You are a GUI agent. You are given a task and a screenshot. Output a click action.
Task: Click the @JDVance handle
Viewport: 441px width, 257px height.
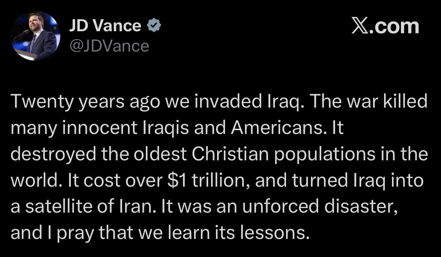point(109,46)
